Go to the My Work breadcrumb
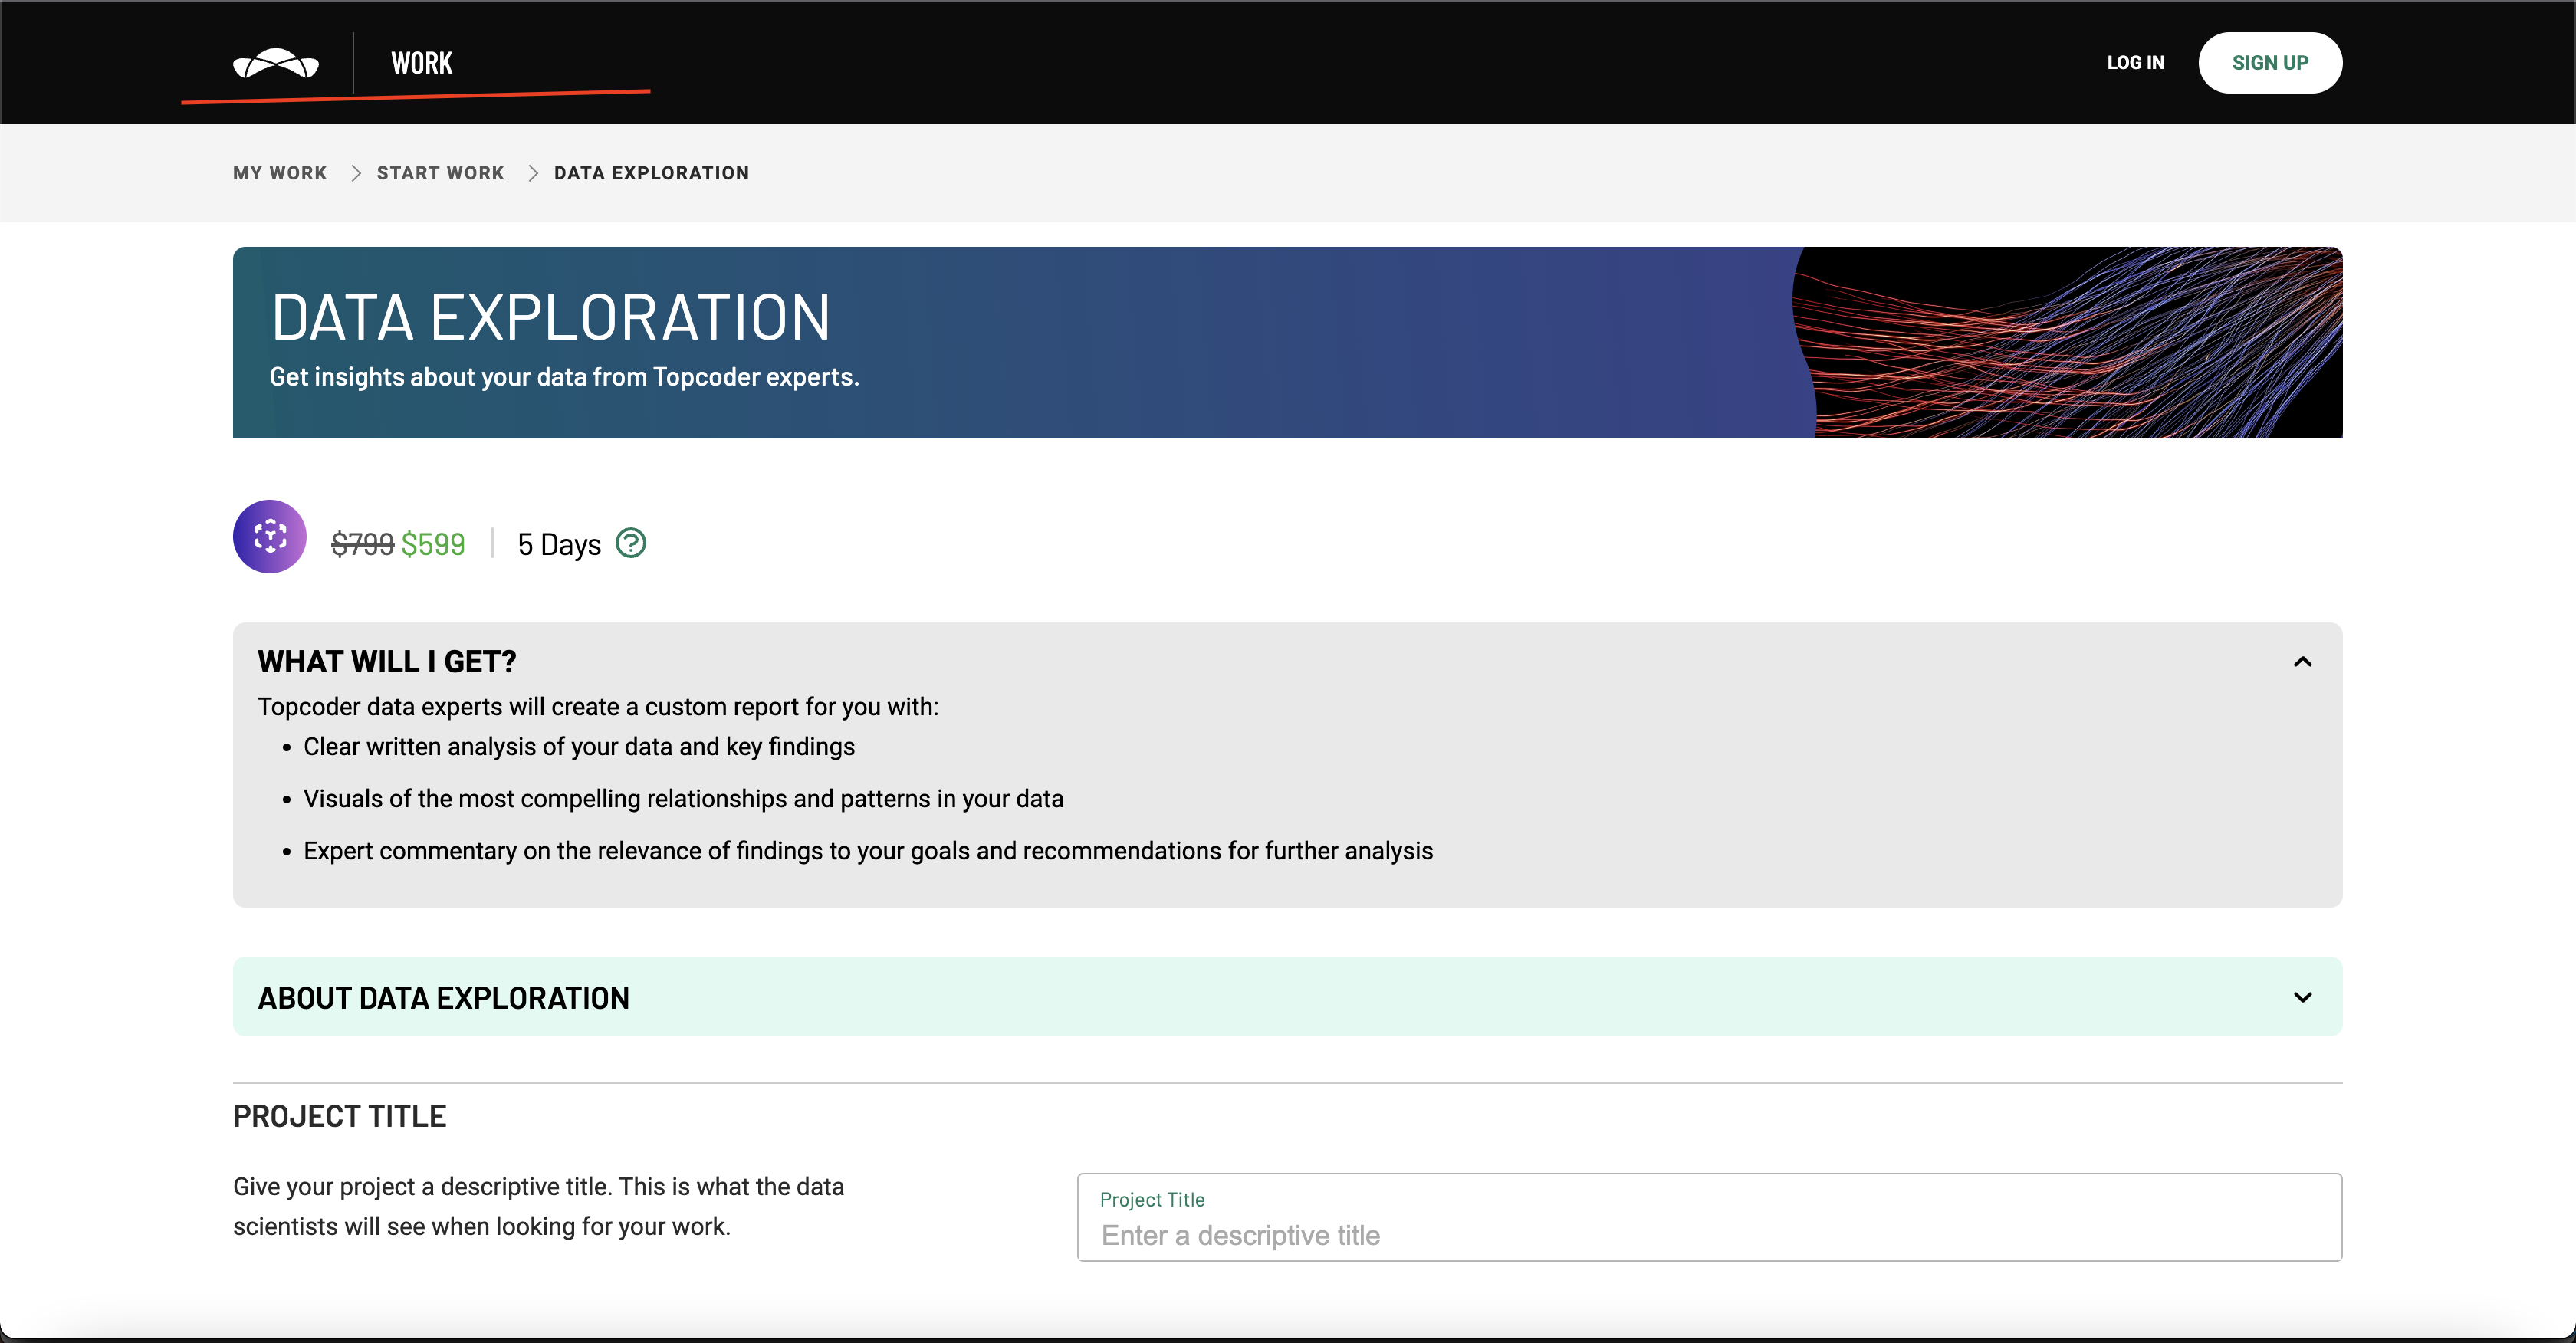Viewport: 2576px width, 1343px height. pyautogui.click(x=280, y=173)
